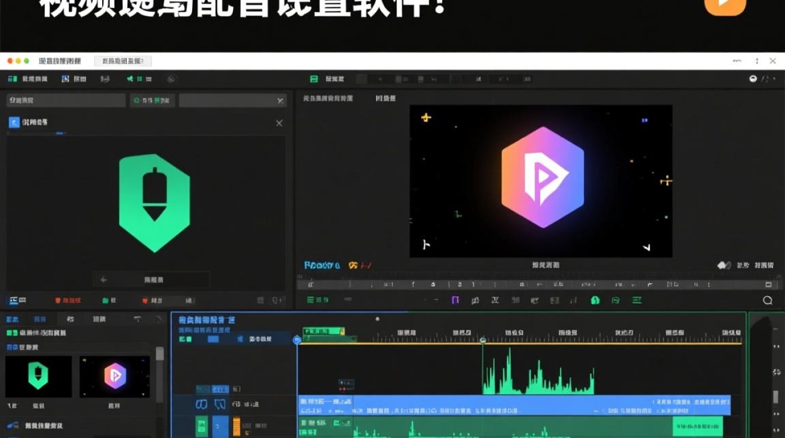Select the green waveform clip on upper track
Screen dimensions: 785x438
pyautogui.click(x=538, y=372)
